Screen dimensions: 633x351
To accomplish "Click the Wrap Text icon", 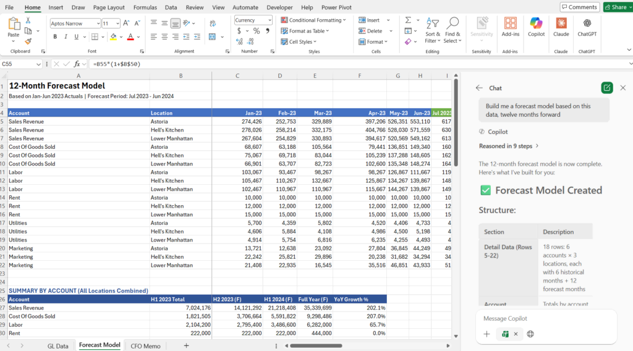I will [x=213, y=24].
